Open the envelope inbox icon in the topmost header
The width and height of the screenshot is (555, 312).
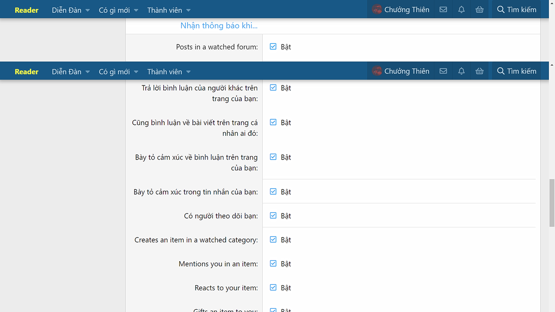click(443, 10)
